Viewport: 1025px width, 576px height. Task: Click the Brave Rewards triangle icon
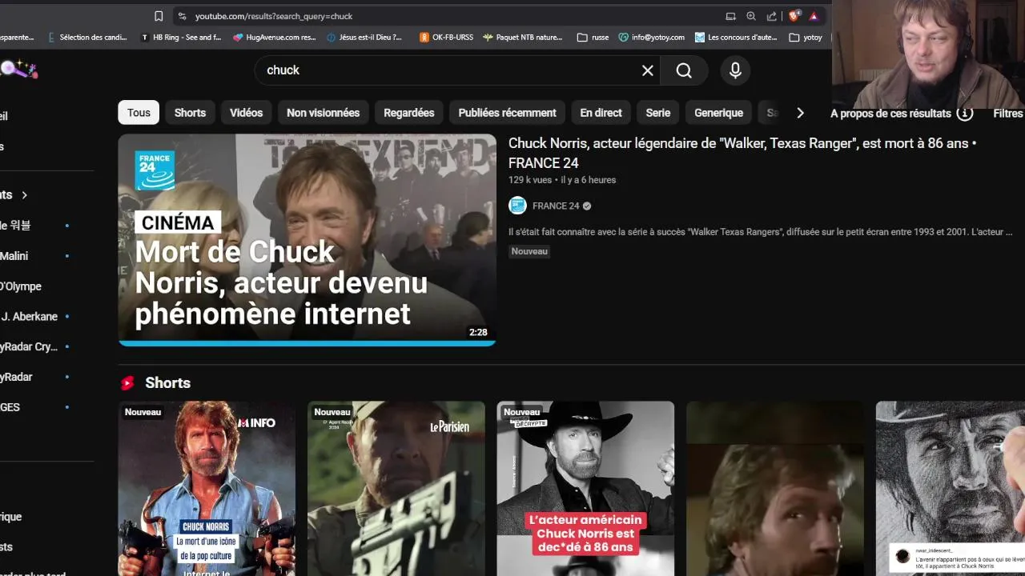pos(814,16)
